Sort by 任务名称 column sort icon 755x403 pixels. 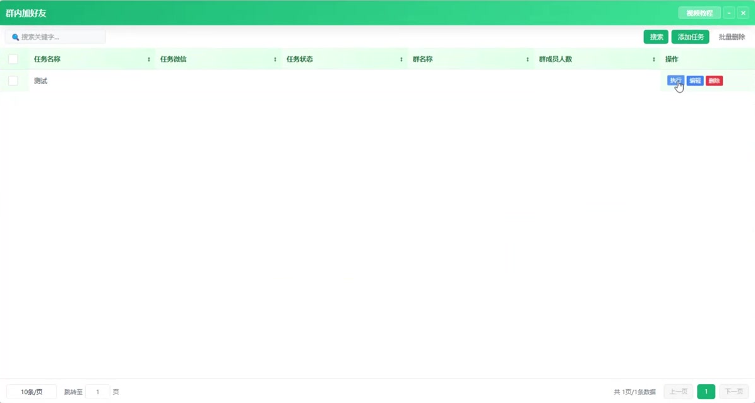[x=149, y=59]
